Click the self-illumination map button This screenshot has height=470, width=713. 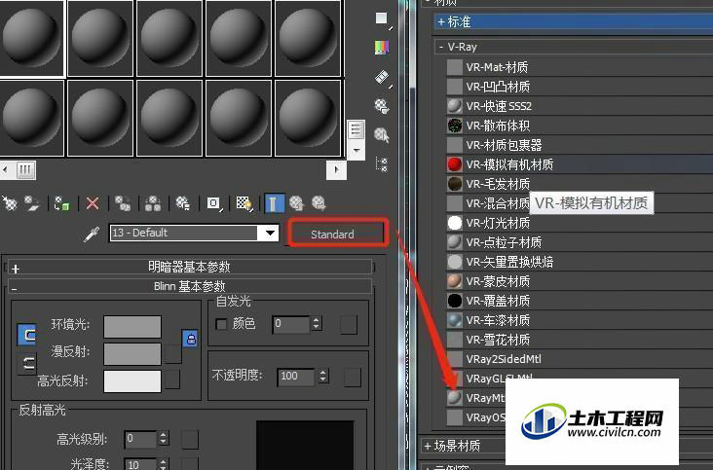[x=349, y=325]
